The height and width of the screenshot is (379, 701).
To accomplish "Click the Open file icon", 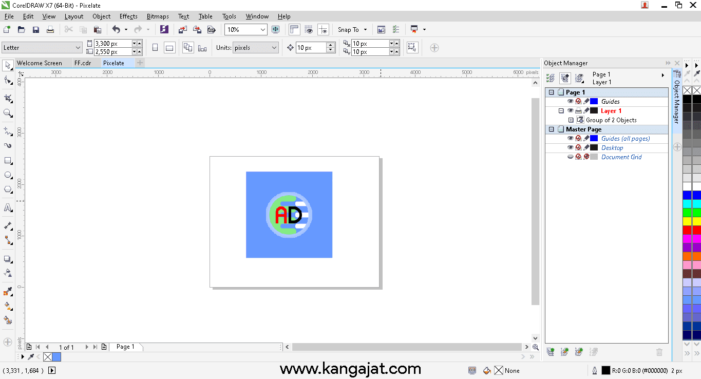I will coord(22,30).
